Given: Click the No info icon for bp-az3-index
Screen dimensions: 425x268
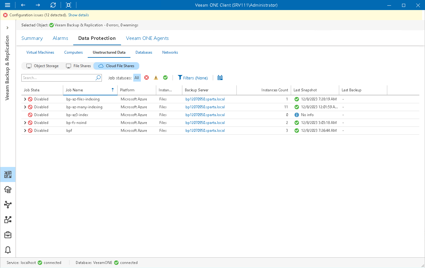Looking at the screenshot, I should coord(296,115).
